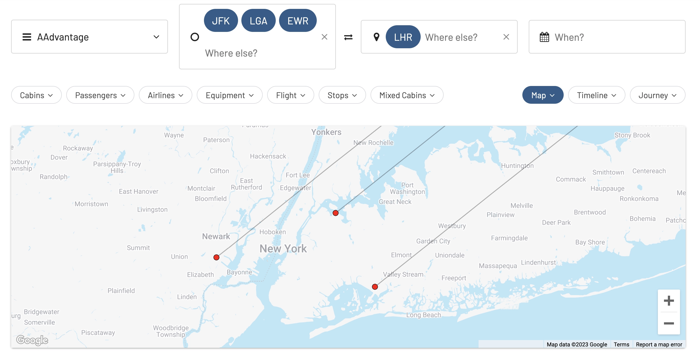This screenshot has height=360, width=700.
Task: Remove the JFK origin airport chip
Action: (221, 21)
